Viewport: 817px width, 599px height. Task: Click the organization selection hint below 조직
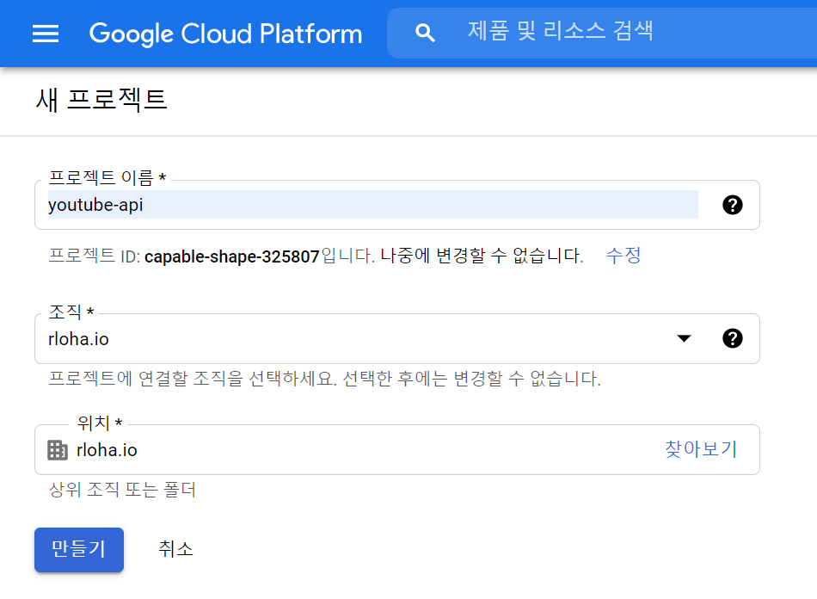point(324,379)
